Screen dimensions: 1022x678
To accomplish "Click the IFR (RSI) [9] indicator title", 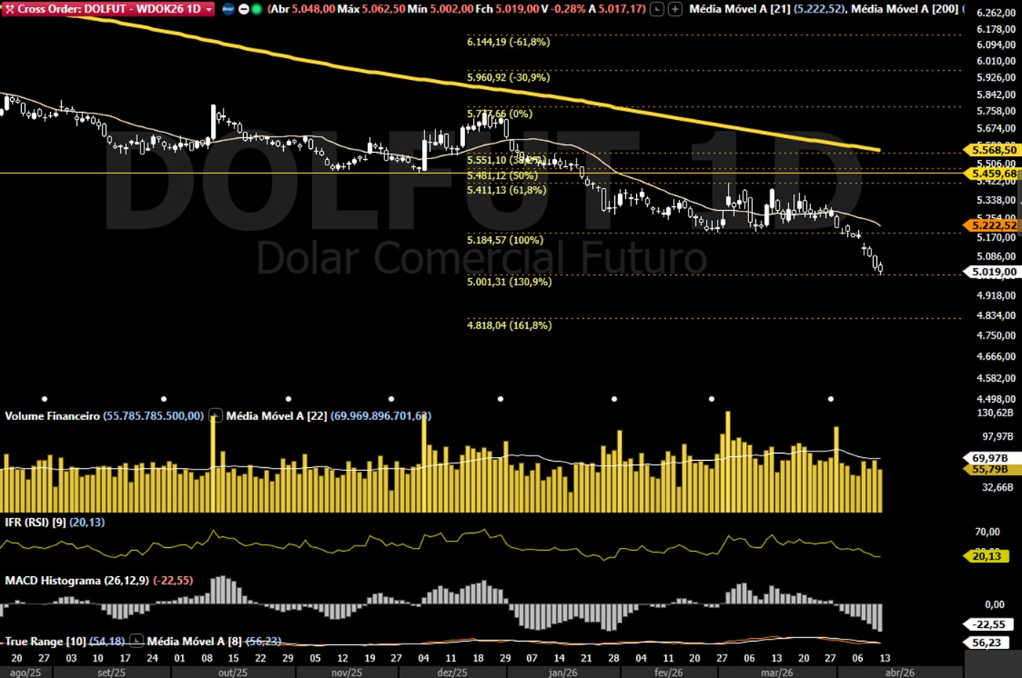I will pos(35,522).
